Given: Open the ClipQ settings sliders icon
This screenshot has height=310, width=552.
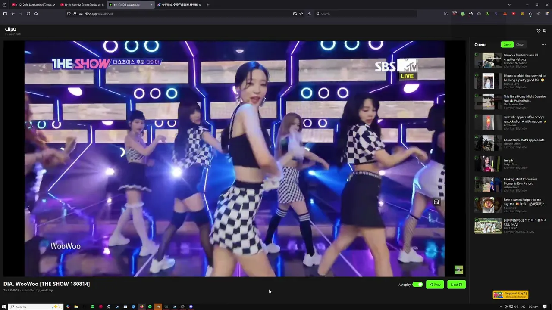Looking at the screenshot, I should tap(545, 31).
